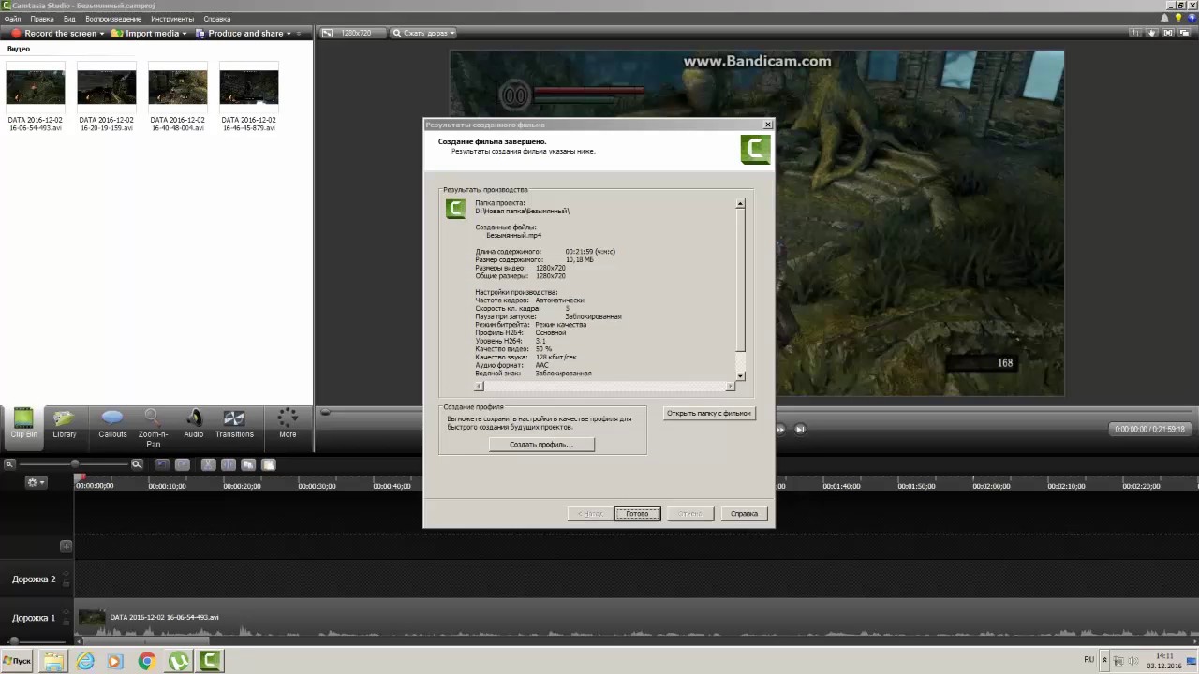Click the clip on Дорожка 1 timeline
This screenshot has width=1199, height=674.
(637, 618)
